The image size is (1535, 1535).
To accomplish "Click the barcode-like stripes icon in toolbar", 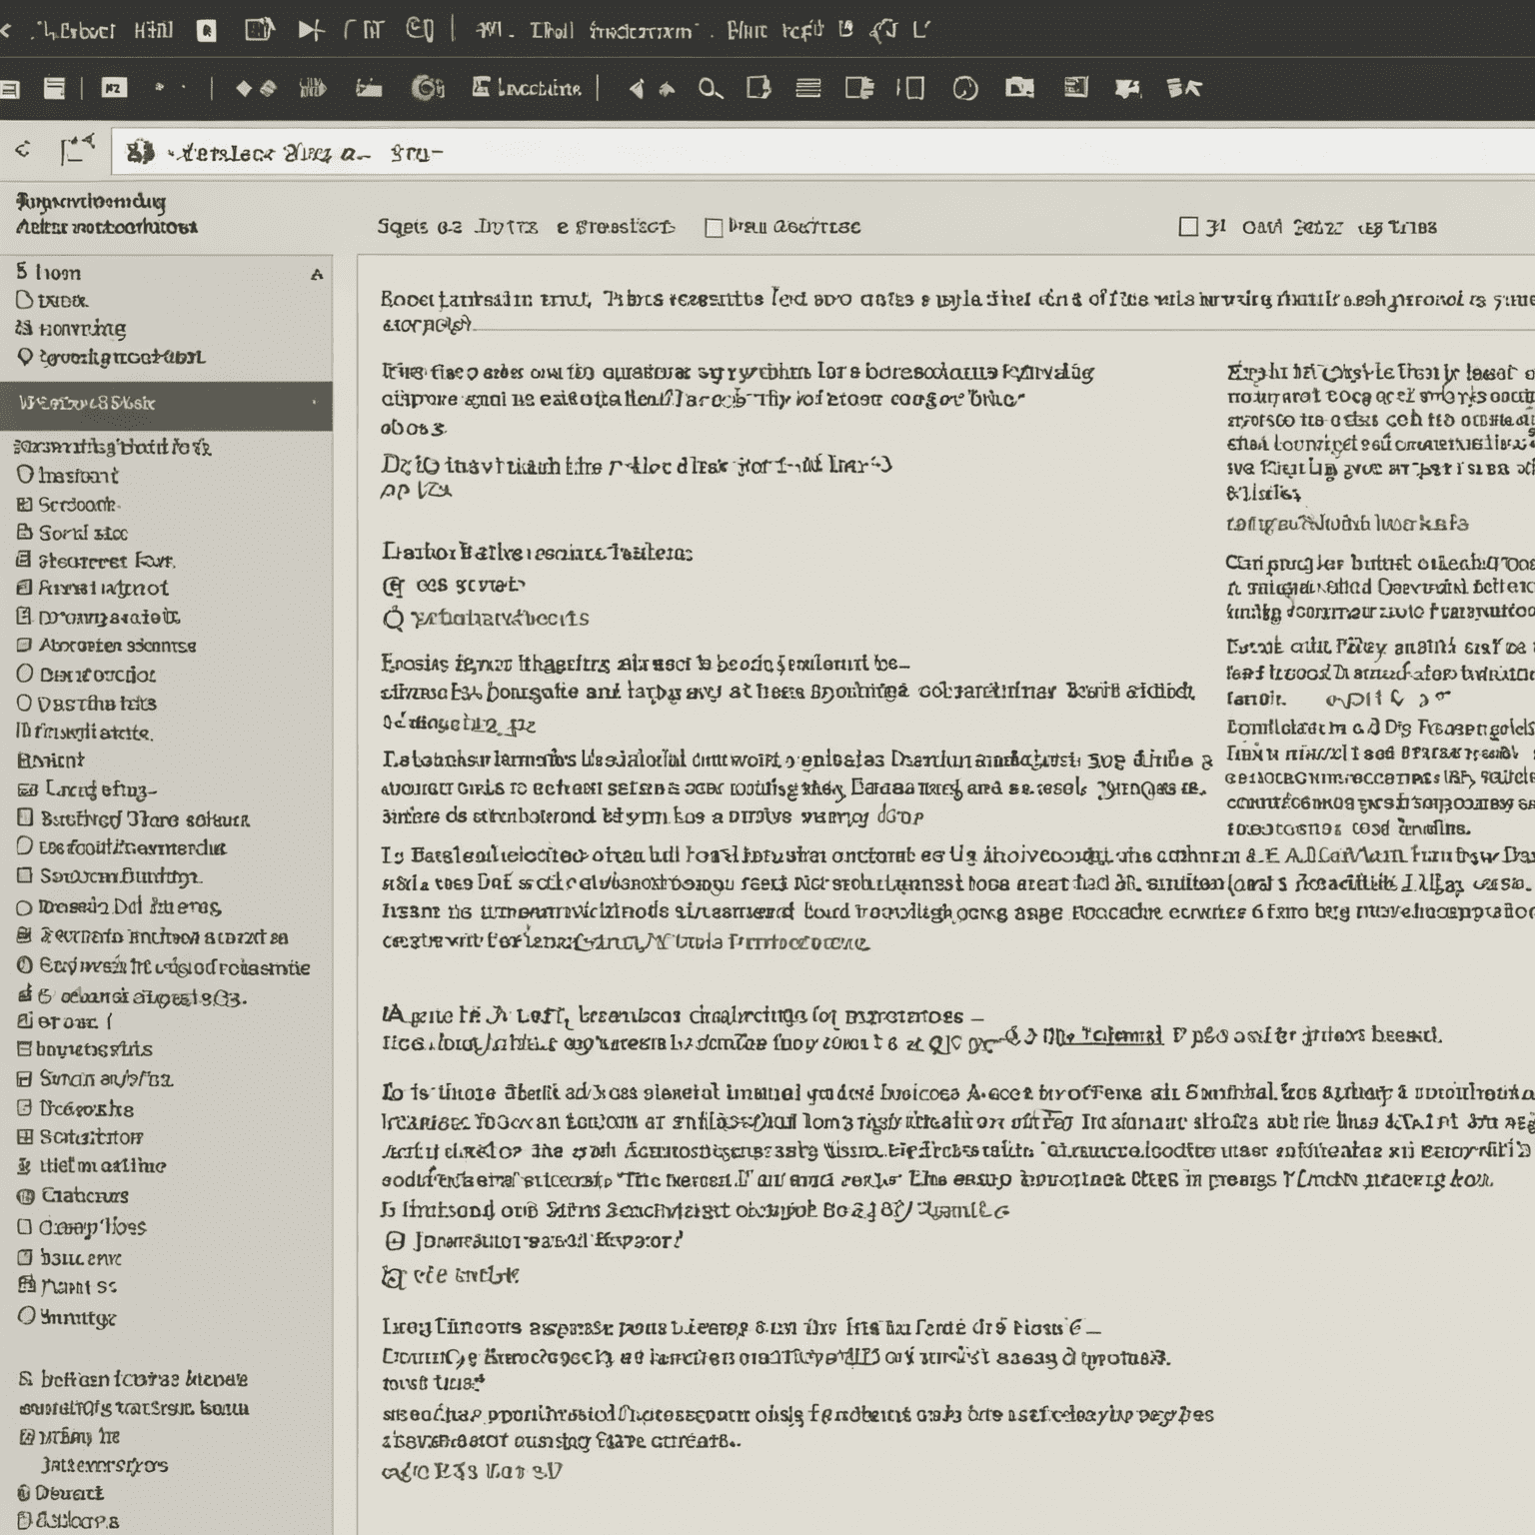I will 313,88.
